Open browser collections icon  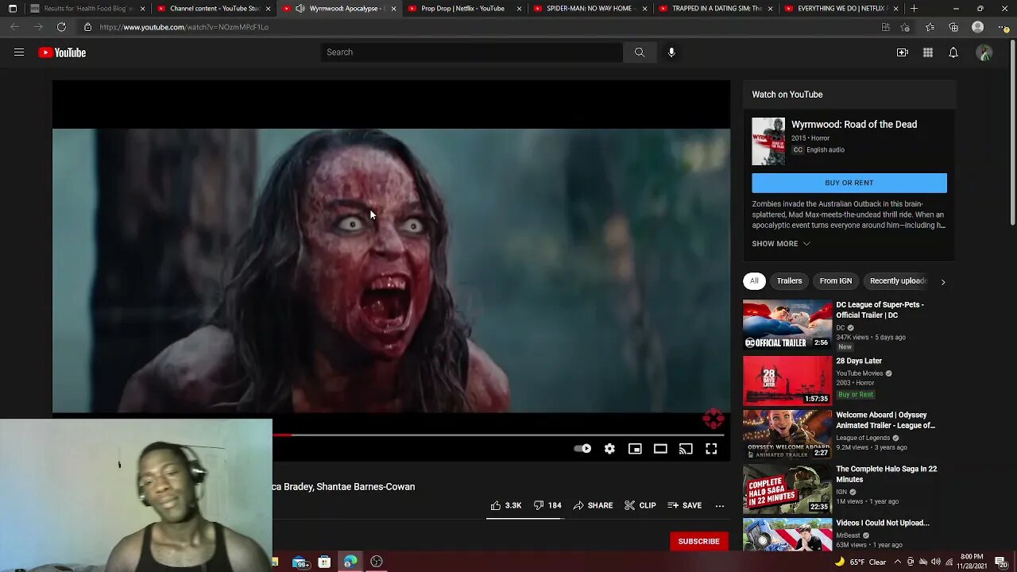(953, 27)
